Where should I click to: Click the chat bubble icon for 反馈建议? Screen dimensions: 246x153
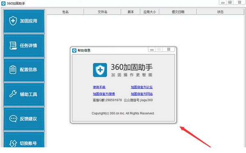pyautogui.click(x=13, y=119)
